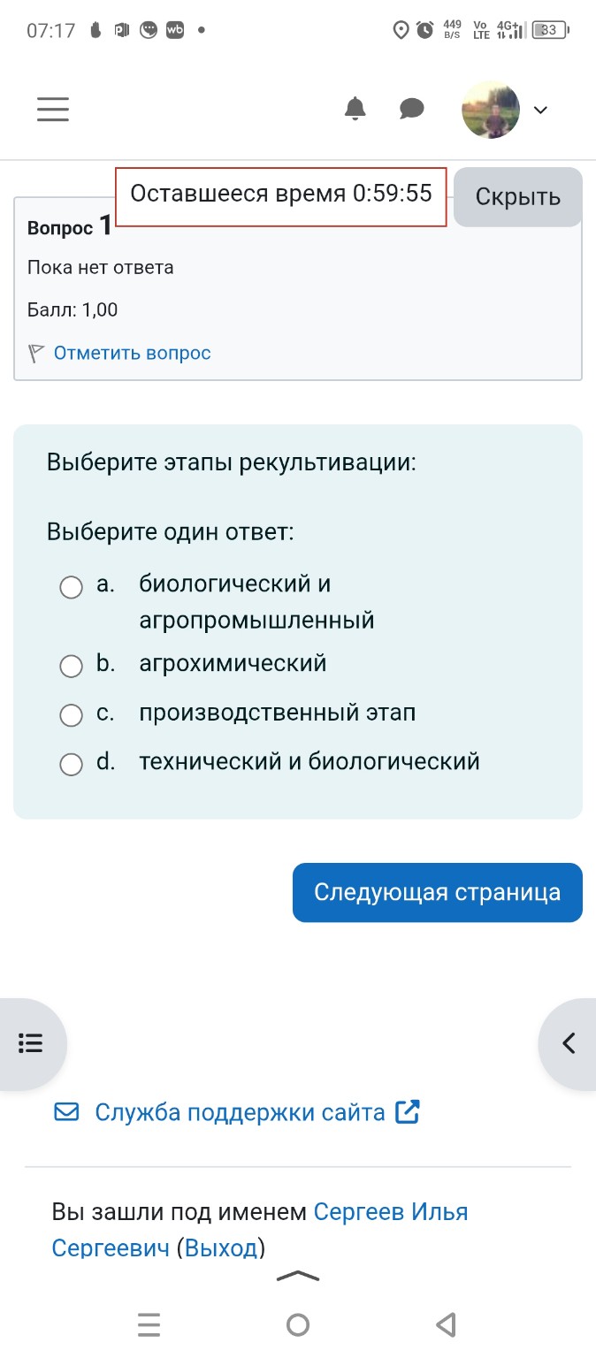This screenshot has height=1358, width=596.
Task: Select answer a: биологический и агропромышленный
Action: point(72,587)
